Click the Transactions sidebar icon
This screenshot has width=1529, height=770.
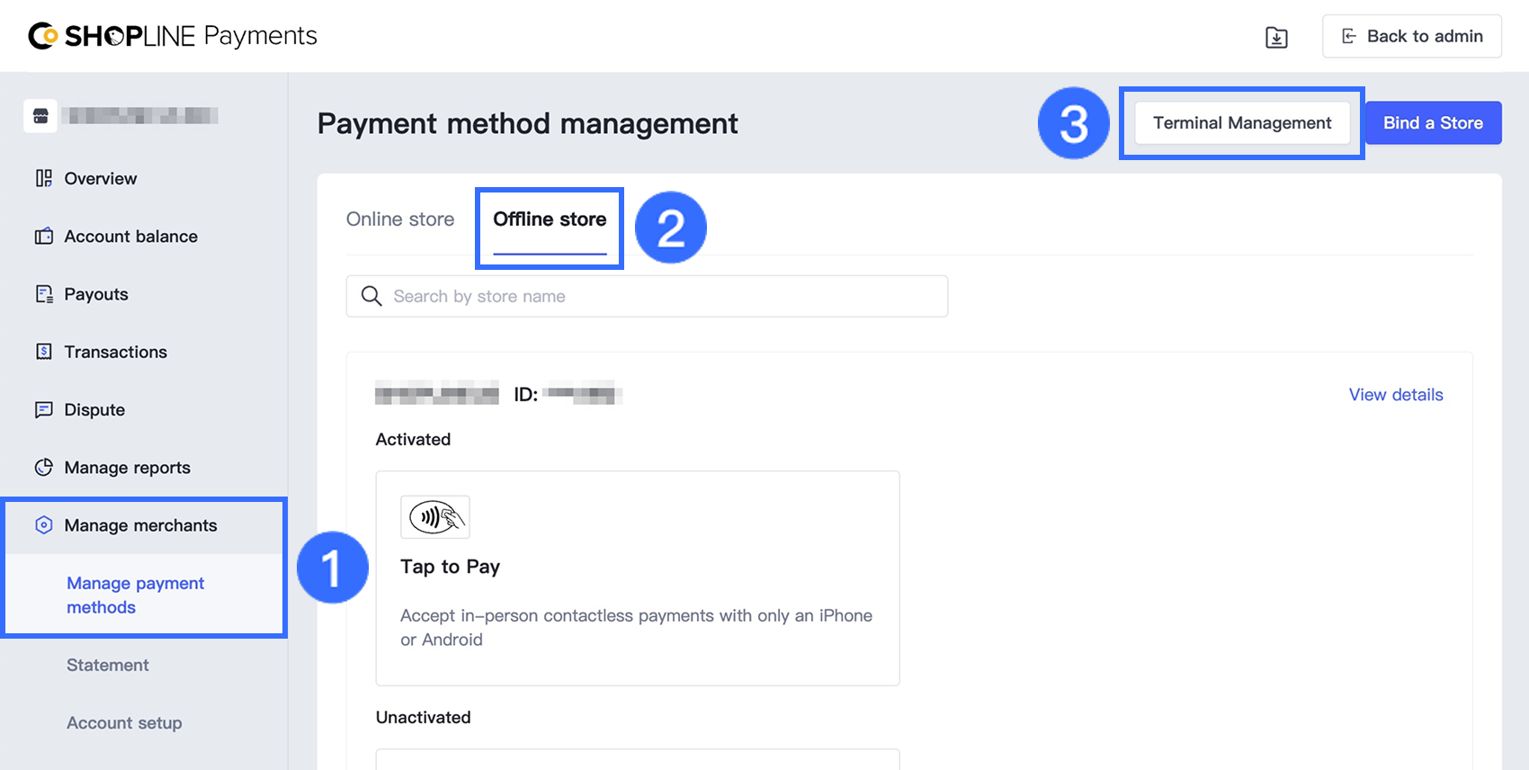tap(43, 352)
